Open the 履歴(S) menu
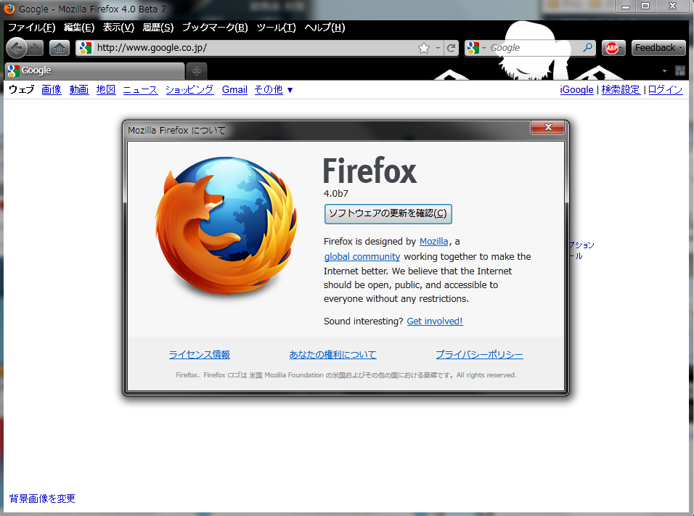 [x=158, y=28]
